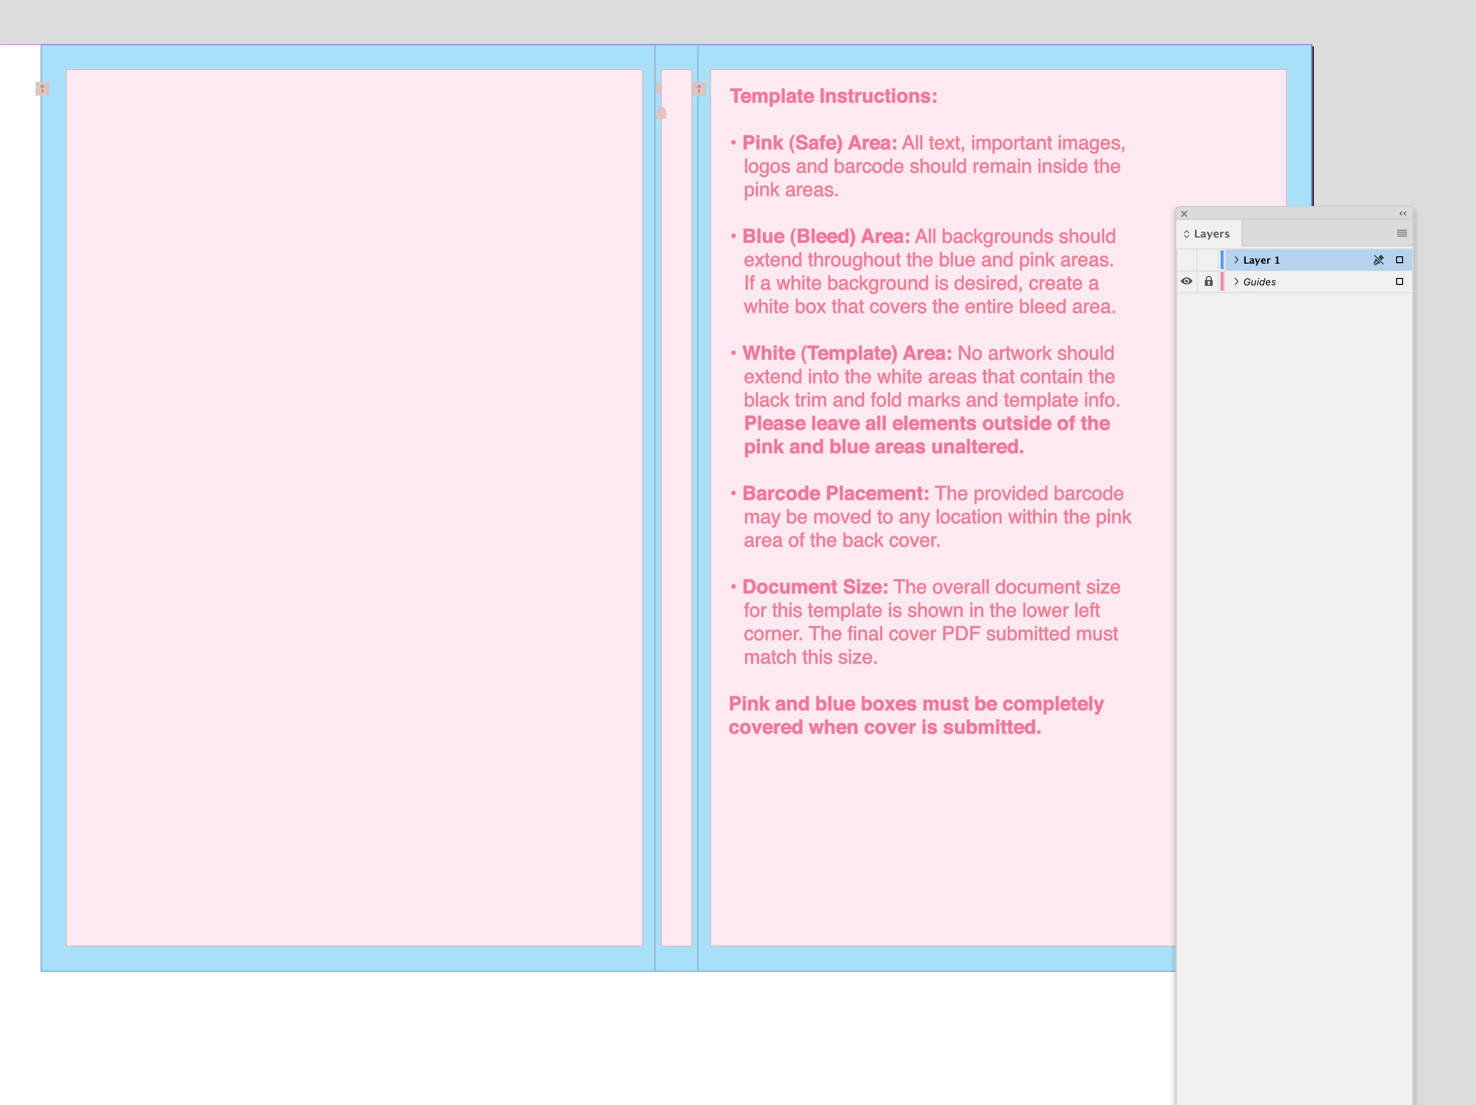Screen dimensions: 1476x1105
Task: Click lock badge at back cover corner
Action: 42,89
